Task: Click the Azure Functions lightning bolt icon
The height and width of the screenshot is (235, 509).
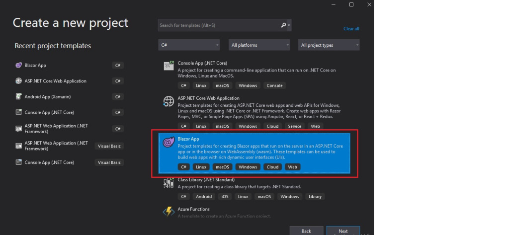Action: 169,212
